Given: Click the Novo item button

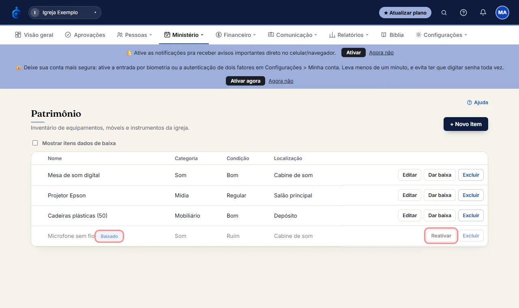Looking at the screenshot, I should pyautogui.click(x=466, y=124).
